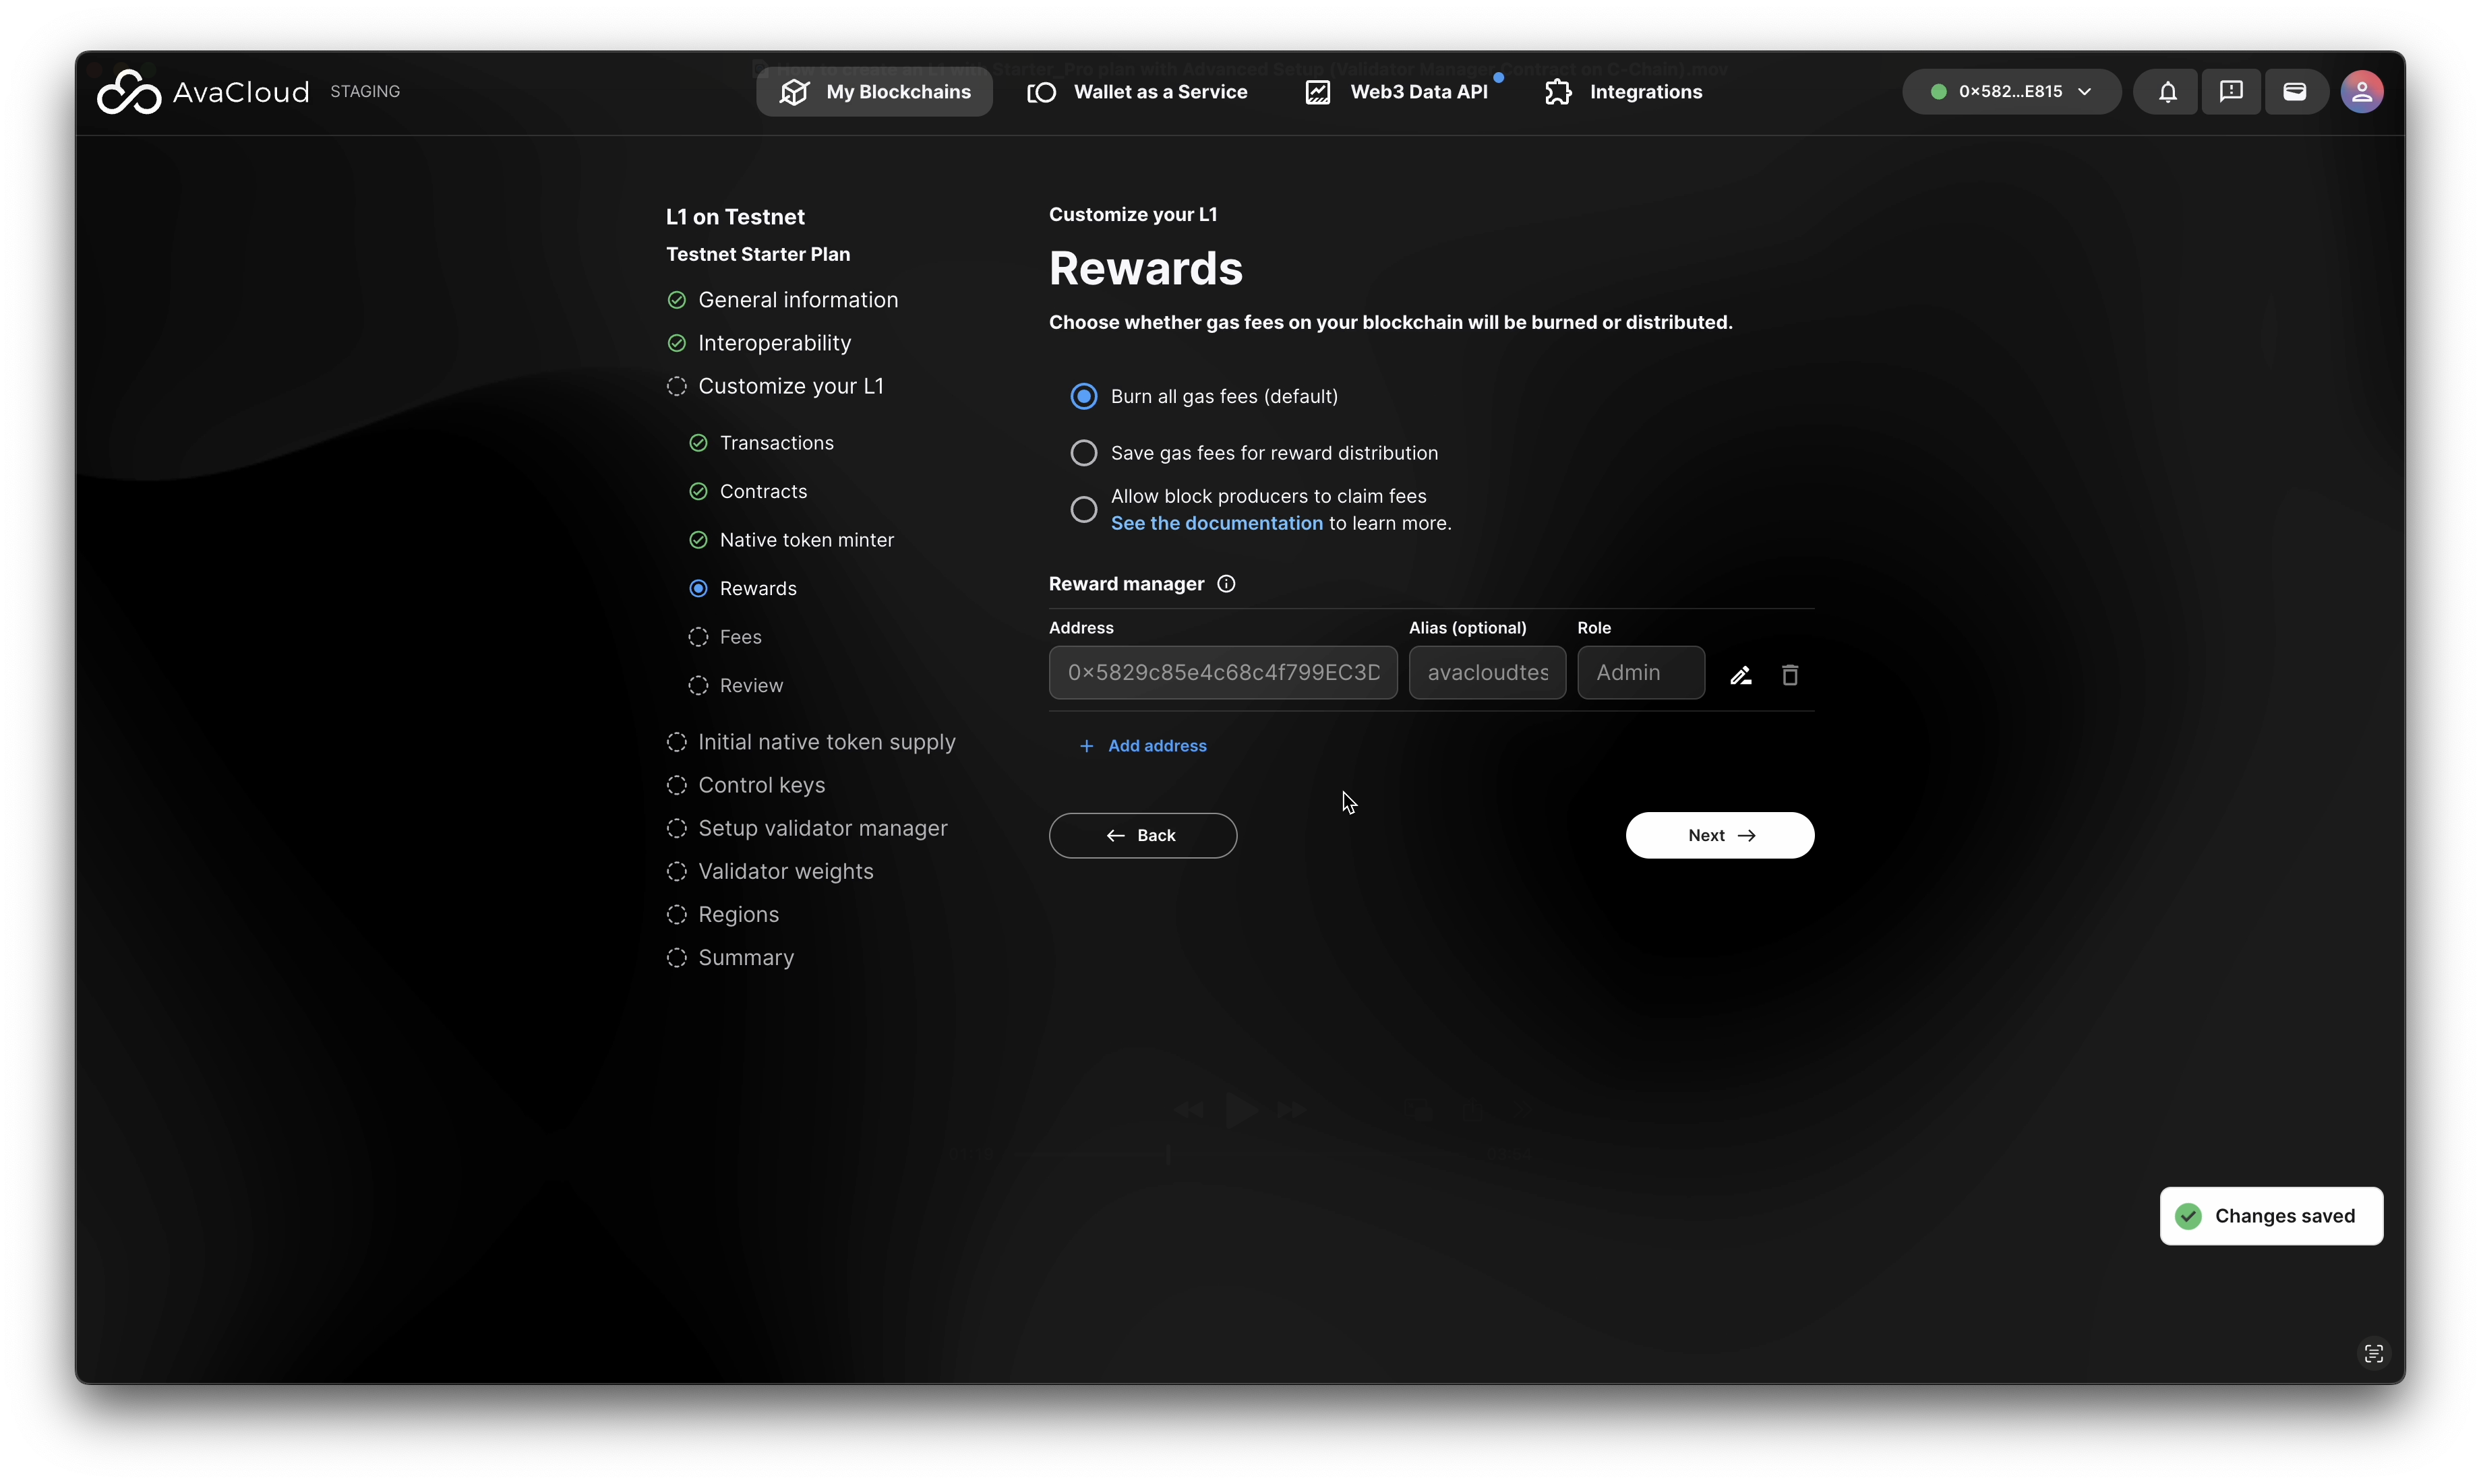Select Burn all gas fees option
This screenshot has width=2481, height=1484.
(x=1083, y=397)
